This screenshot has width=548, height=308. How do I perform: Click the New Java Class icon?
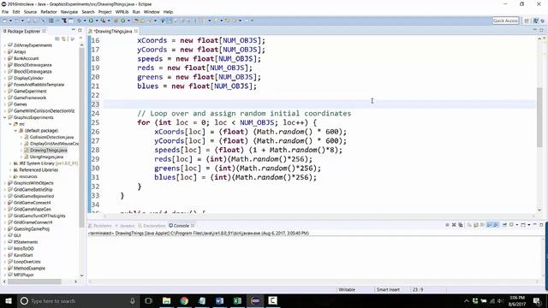pos(123,21)
